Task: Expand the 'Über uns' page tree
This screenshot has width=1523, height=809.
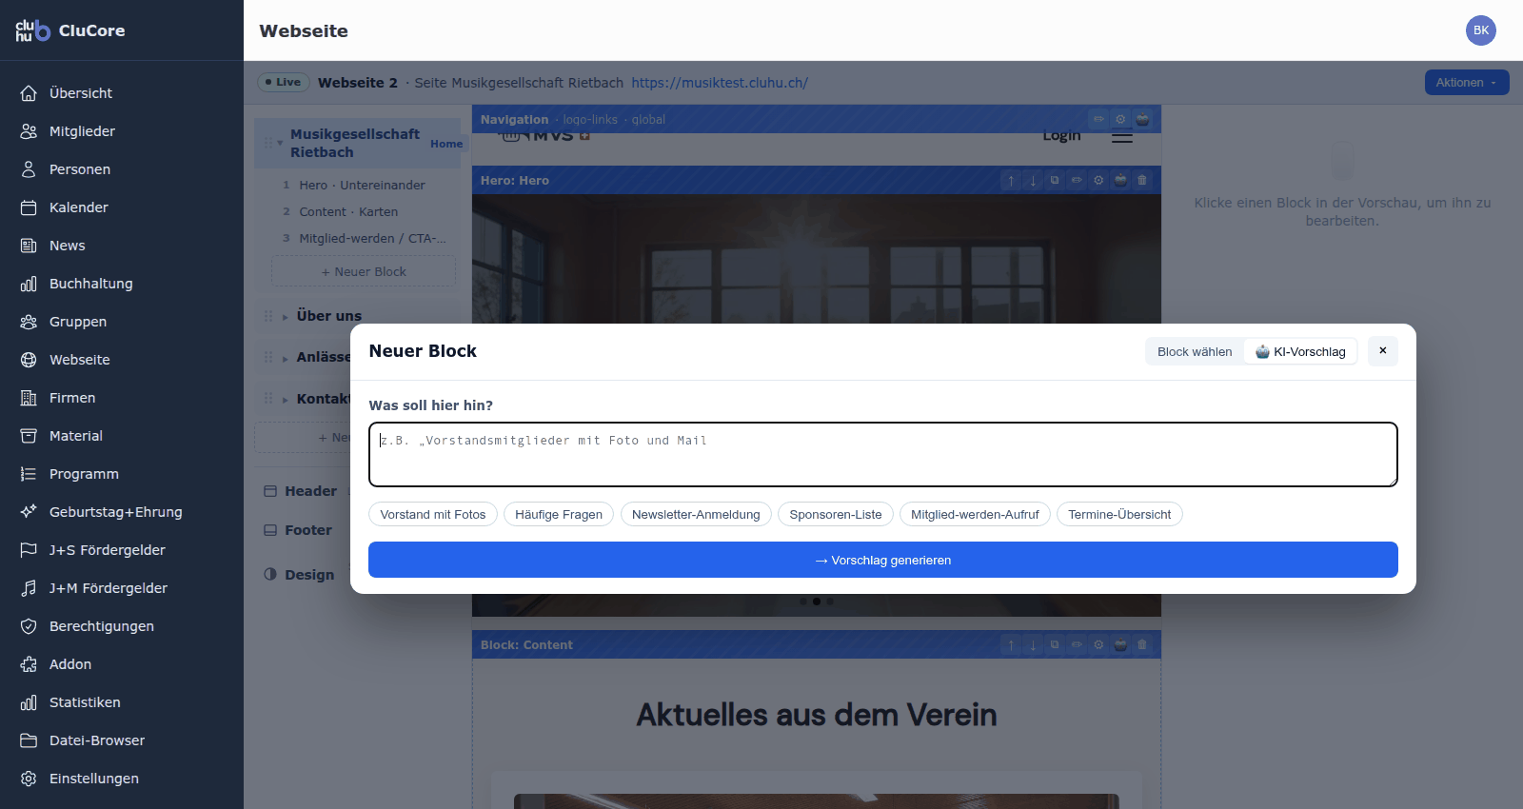Action: 285,317
